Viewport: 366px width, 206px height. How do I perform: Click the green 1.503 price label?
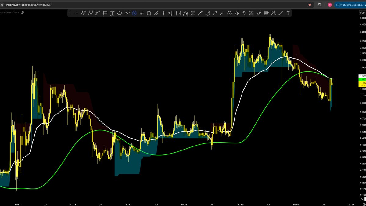point(362,79)
